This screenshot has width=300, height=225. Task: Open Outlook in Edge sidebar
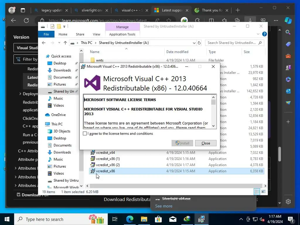click(x=288, y=91)
